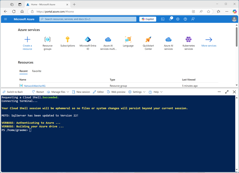Go to the browser home page
This screenshot has width=239, height=173.
(x=22, y=11)
